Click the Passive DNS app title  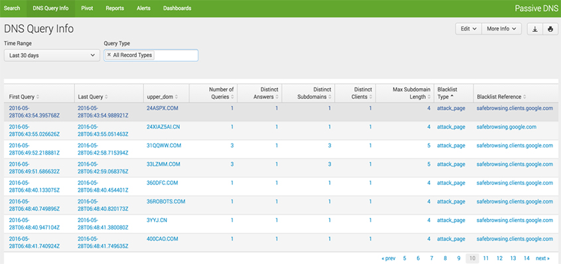tap(536, 9)
